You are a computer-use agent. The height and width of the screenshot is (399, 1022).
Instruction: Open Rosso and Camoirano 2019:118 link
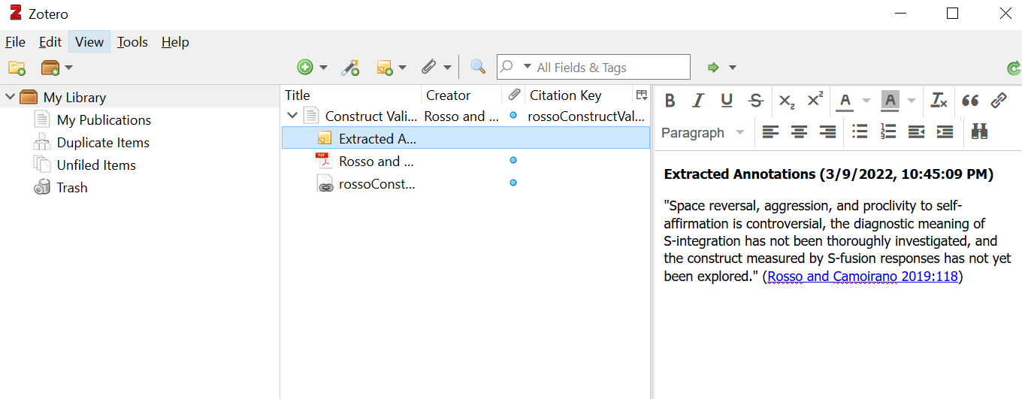tap(863, 277)
